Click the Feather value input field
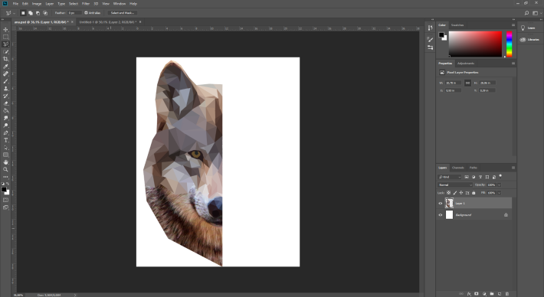The height and width of the screenshot is (297, 544). coord(74,13)
